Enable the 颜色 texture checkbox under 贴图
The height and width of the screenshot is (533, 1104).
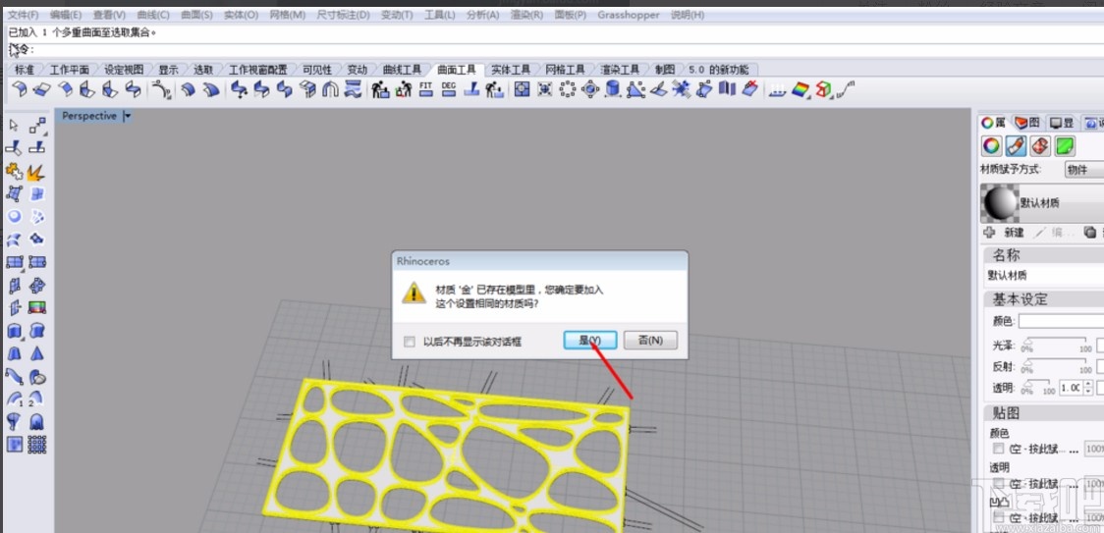[997, 449]
